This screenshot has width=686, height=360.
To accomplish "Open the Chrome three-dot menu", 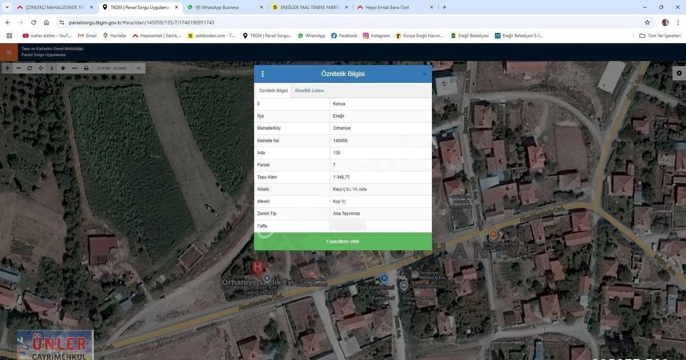I will [x=678, y=22].
